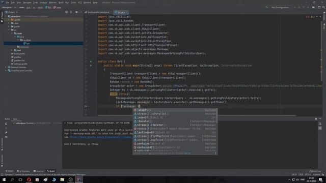Image resolution: width=326 pixels, height=183 pixels.
Task: Open the Navigate menu
Action: tap(27, 3)
